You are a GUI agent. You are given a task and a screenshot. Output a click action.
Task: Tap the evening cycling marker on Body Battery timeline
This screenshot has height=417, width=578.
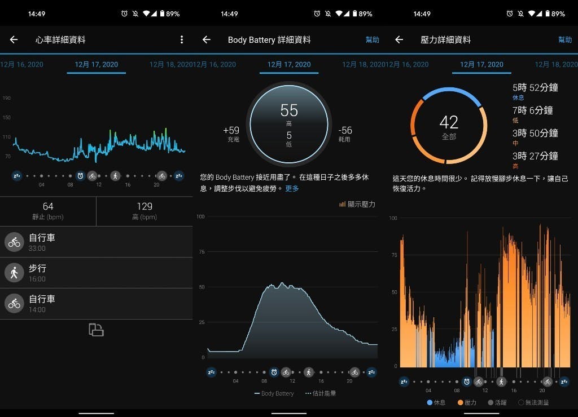354,372
